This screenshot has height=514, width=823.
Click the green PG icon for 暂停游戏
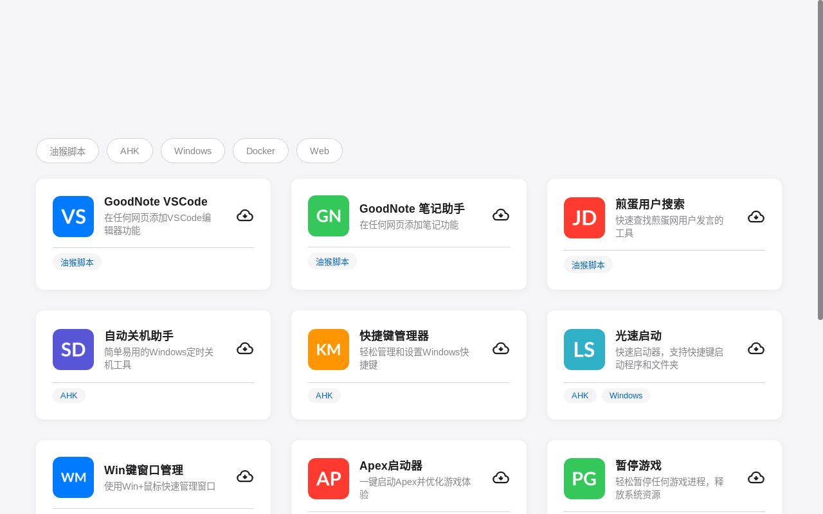click(584, 479)
